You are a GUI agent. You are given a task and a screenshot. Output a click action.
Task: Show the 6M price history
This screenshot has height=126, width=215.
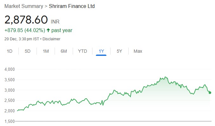[64, 51]
